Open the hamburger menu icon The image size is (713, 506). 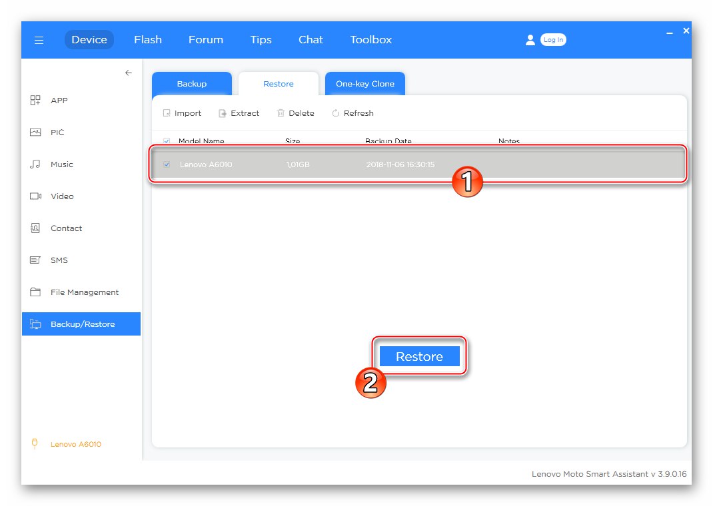pyautogui.click(x=39, y=40)
